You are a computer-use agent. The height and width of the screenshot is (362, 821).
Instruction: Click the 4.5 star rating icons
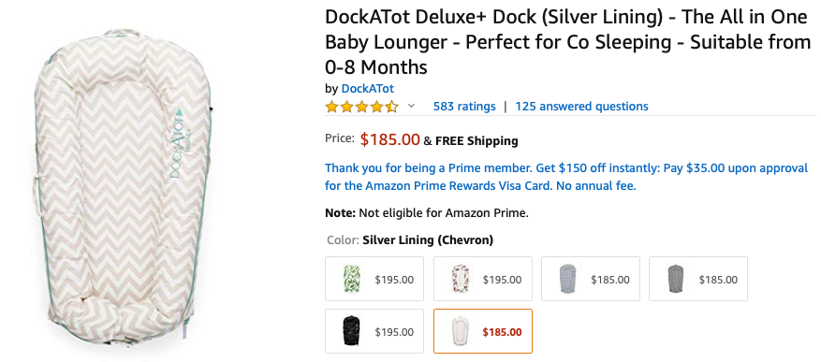[x=361, y=107]
